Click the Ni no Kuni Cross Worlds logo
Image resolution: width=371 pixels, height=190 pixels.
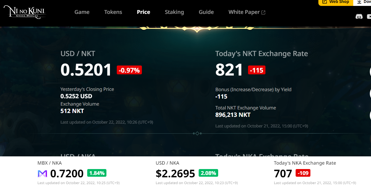25,12
